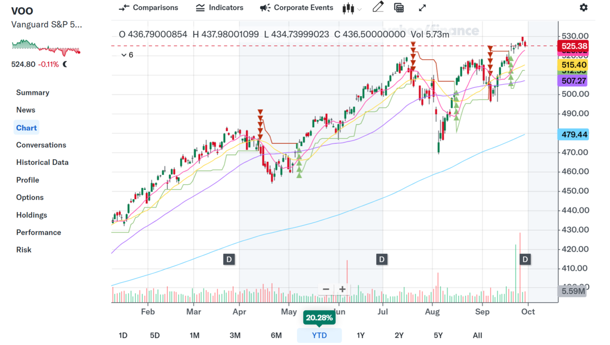Click the 20.28% YTD return badge
The width and height of the screenshot is (610, 345).
[x=319, y=318]
